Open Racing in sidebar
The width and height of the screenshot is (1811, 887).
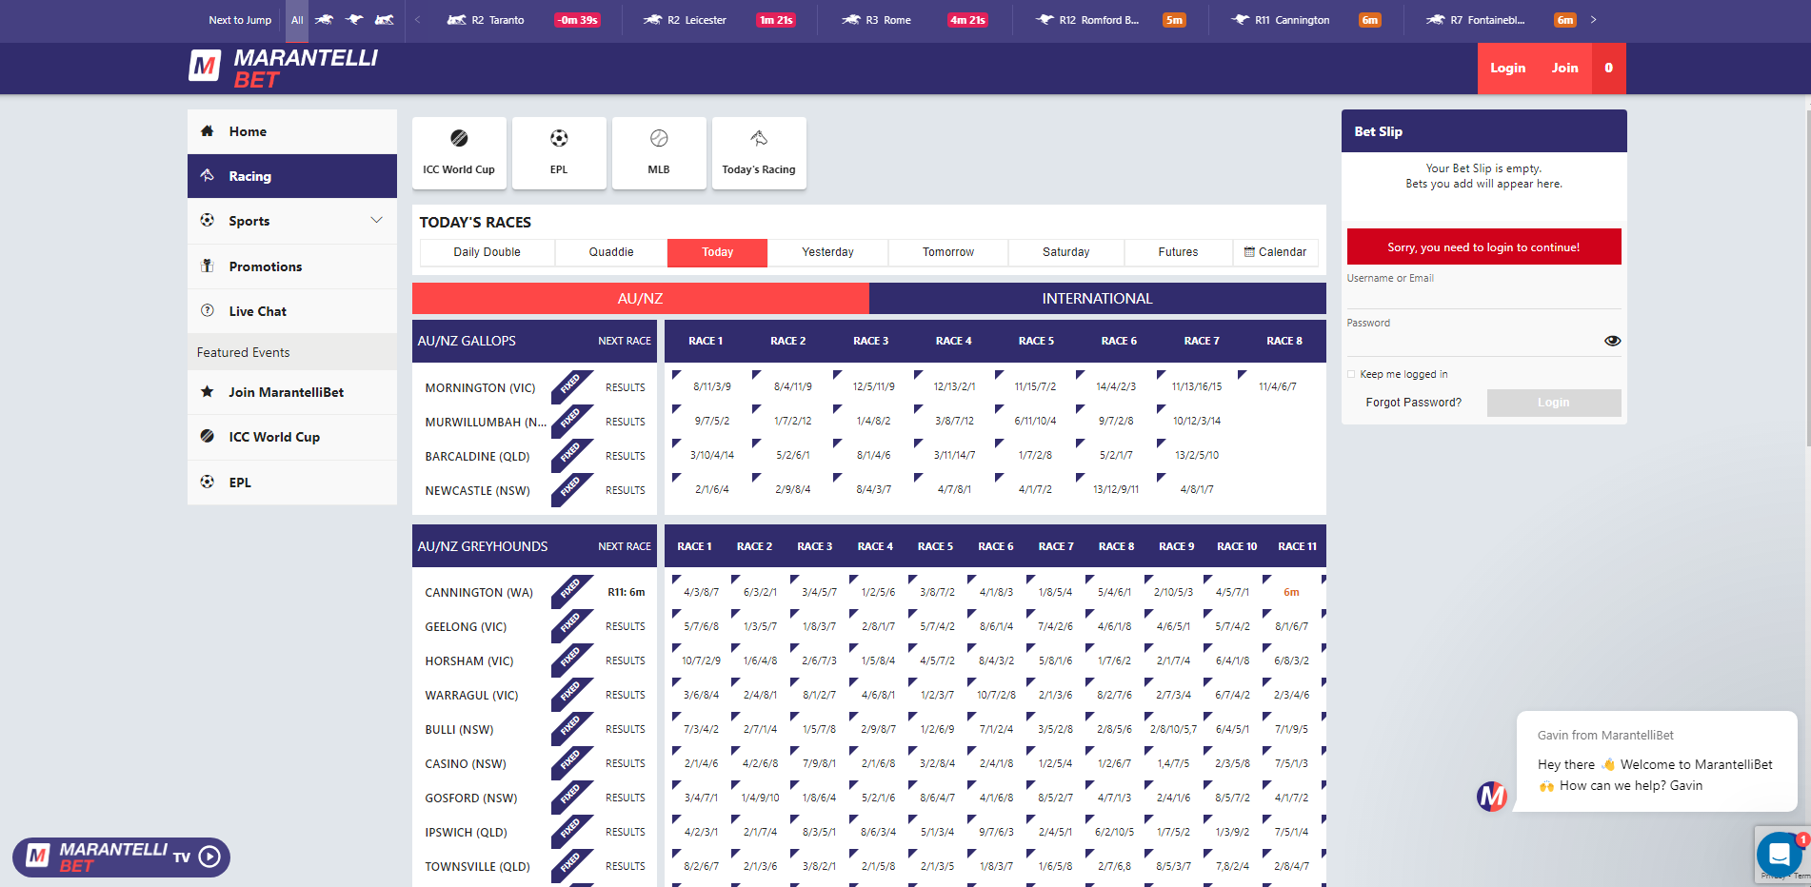pyautogui.click(x=292, y=176)
